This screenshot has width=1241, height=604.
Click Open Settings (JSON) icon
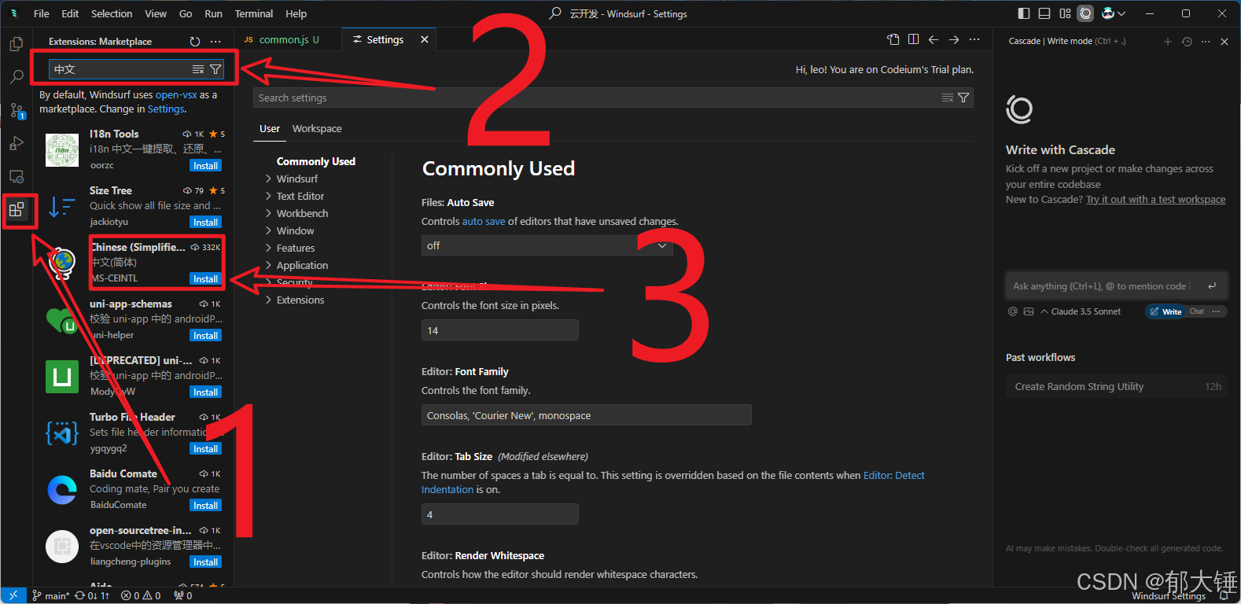coord(893,39)
